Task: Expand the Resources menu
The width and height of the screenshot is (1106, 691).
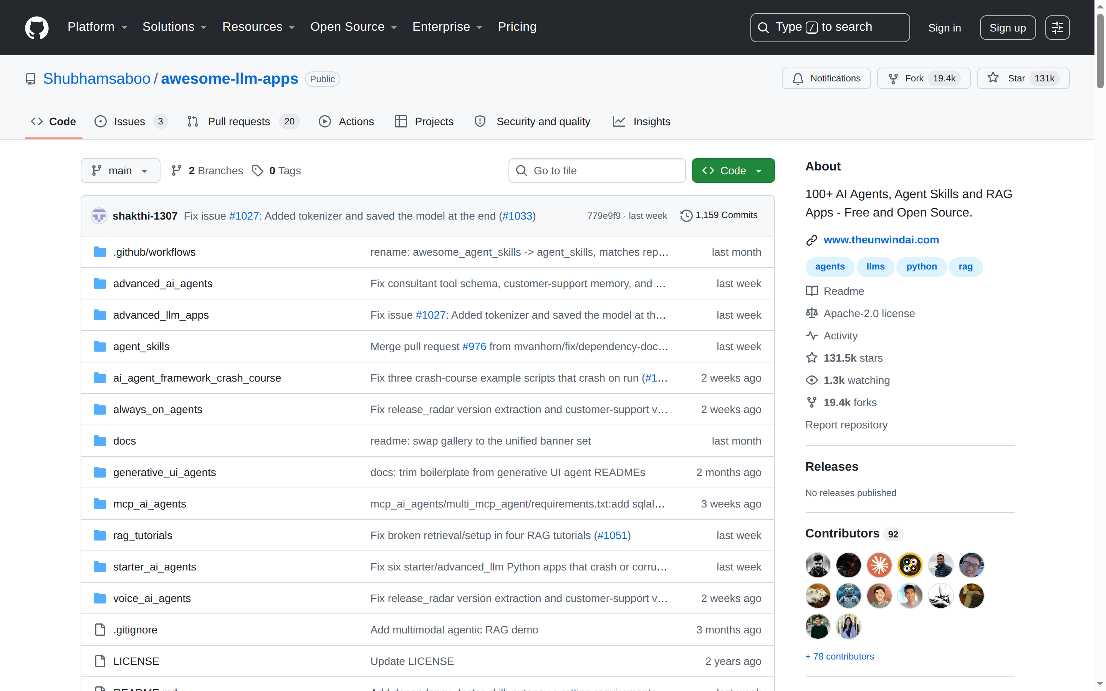Action: pos(259,27)
